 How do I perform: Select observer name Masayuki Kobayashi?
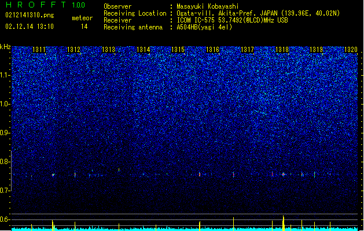tap(208, 6)
